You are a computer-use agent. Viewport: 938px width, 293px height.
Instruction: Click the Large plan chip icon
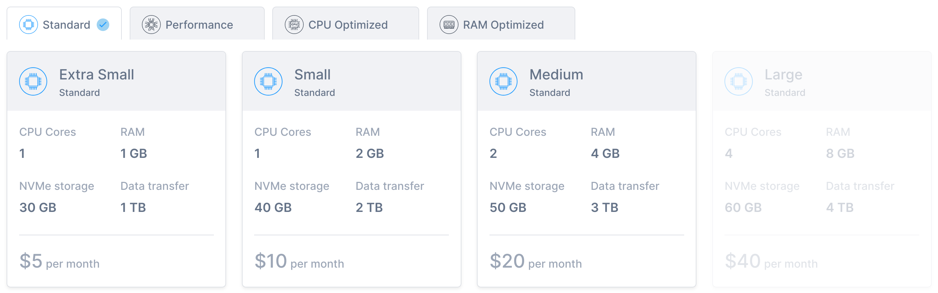pyautogui.click(x=739, y=81)
